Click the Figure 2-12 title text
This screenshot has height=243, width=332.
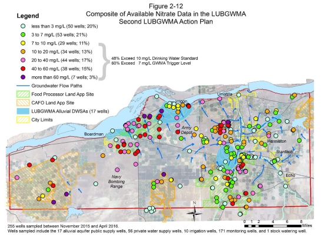(x=166, y=6)
